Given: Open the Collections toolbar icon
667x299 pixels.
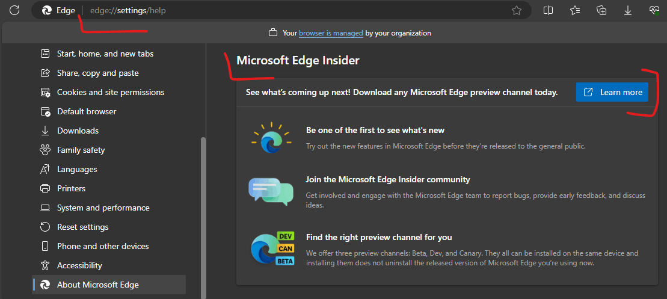Looking at the screenshot, I should point(601,11).
